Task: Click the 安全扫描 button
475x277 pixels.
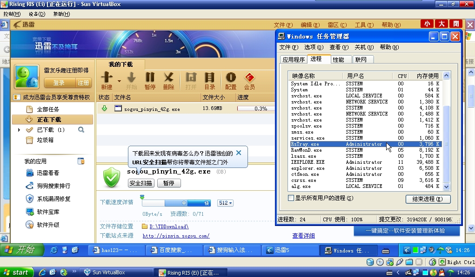Action: [x=141, y=183]
